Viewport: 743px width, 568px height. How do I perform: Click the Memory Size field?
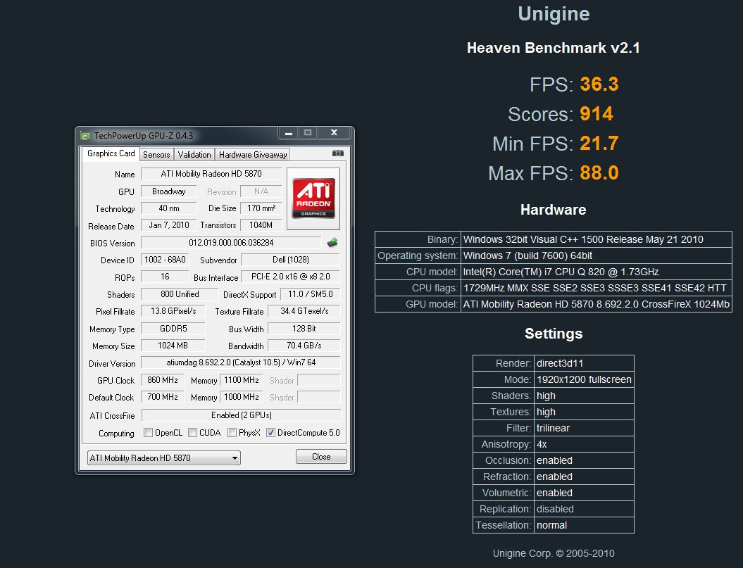(x=173, y=346)
